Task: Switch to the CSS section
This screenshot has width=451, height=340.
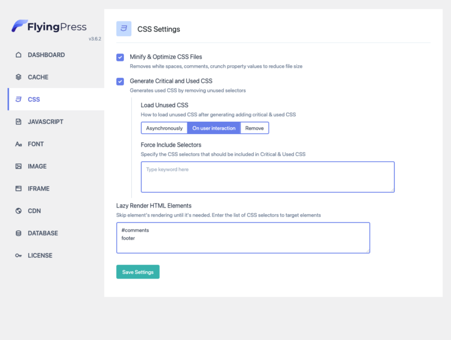Action: click(34, 99)
